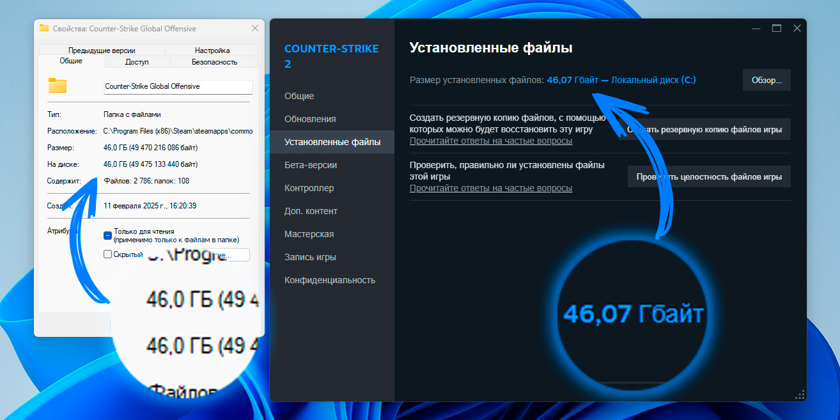Maximize the Steam properties window
This screenshot has height=420, width=840.
coord(777,29)
